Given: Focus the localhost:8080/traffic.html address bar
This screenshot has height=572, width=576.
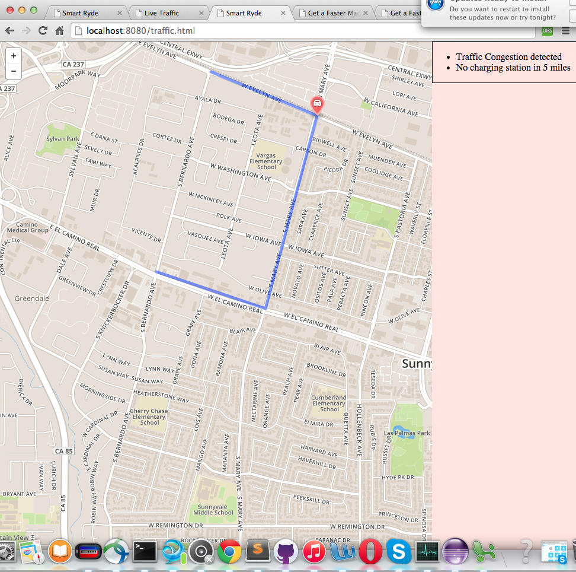Looking at the screenshot, I should pyautogui.click(x=303, y=31).
